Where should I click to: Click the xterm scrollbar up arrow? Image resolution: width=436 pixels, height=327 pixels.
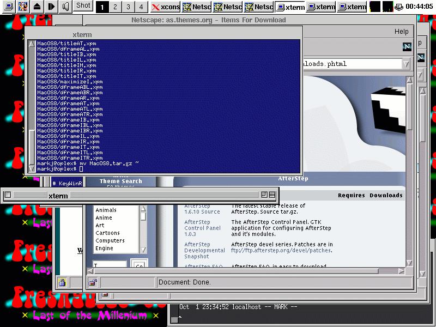(32, 44)
